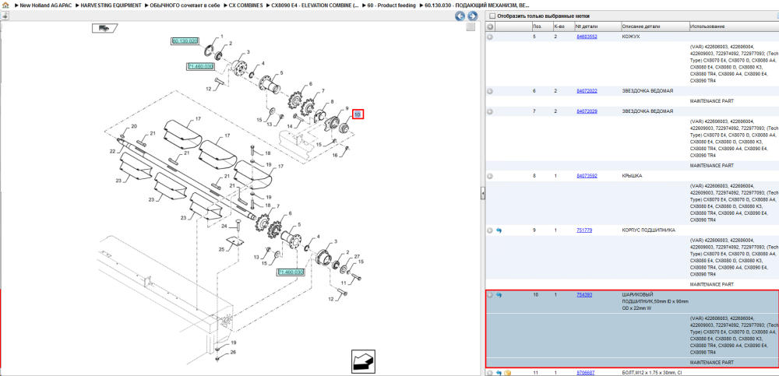Open CX8090 E4 - ELEVATION COMBINE breadcrumb
Screen dimensions: 779x376
point(315,5)
